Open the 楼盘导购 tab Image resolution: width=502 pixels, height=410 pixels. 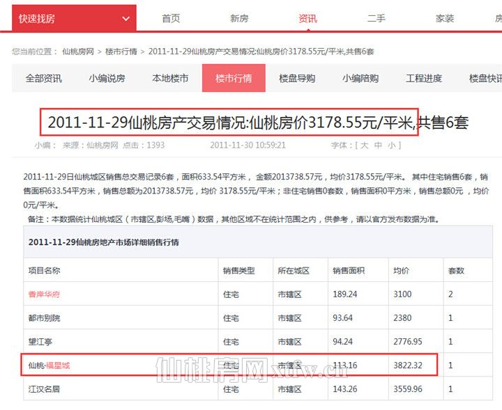point(297,79)
